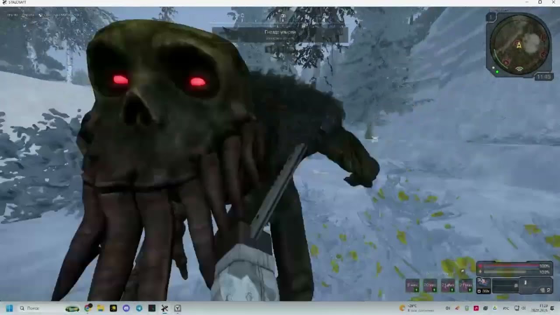Click the weapon slot panel in the HUD

522,285
